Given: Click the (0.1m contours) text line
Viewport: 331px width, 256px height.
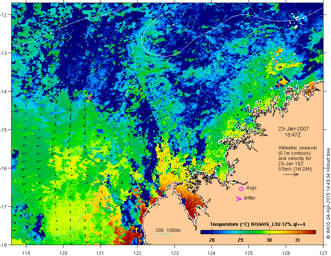Looking at the screenshot, I should coord(295,153).
